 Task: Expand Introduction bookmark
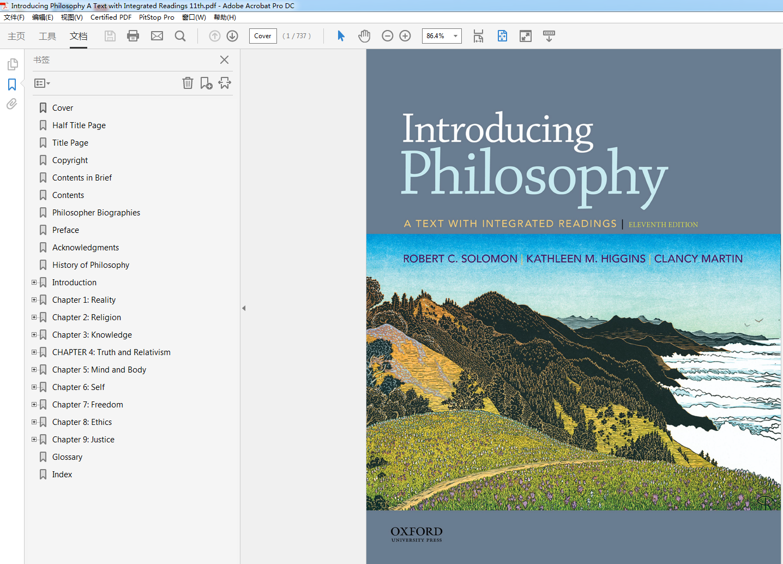coord(34,283)
